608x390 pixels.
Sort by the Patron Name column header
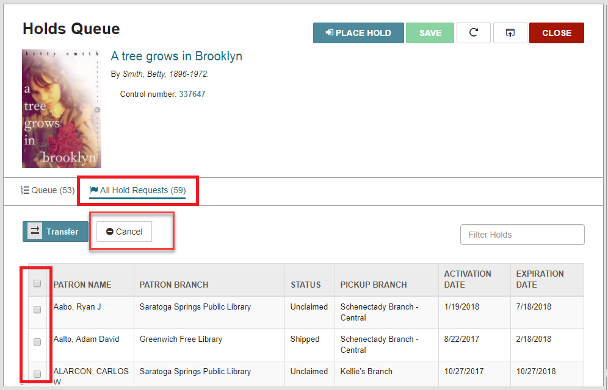[82, 285]
